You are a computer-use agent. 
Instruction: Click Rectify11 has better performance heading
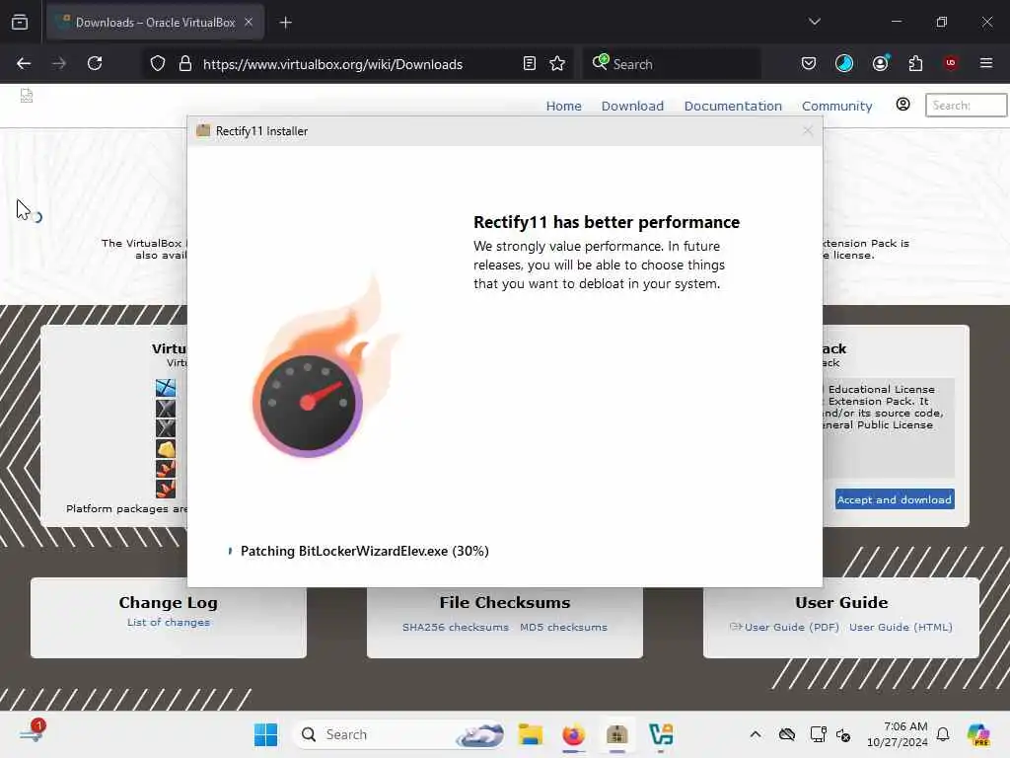pyautogui.click(x=607, y=222)
